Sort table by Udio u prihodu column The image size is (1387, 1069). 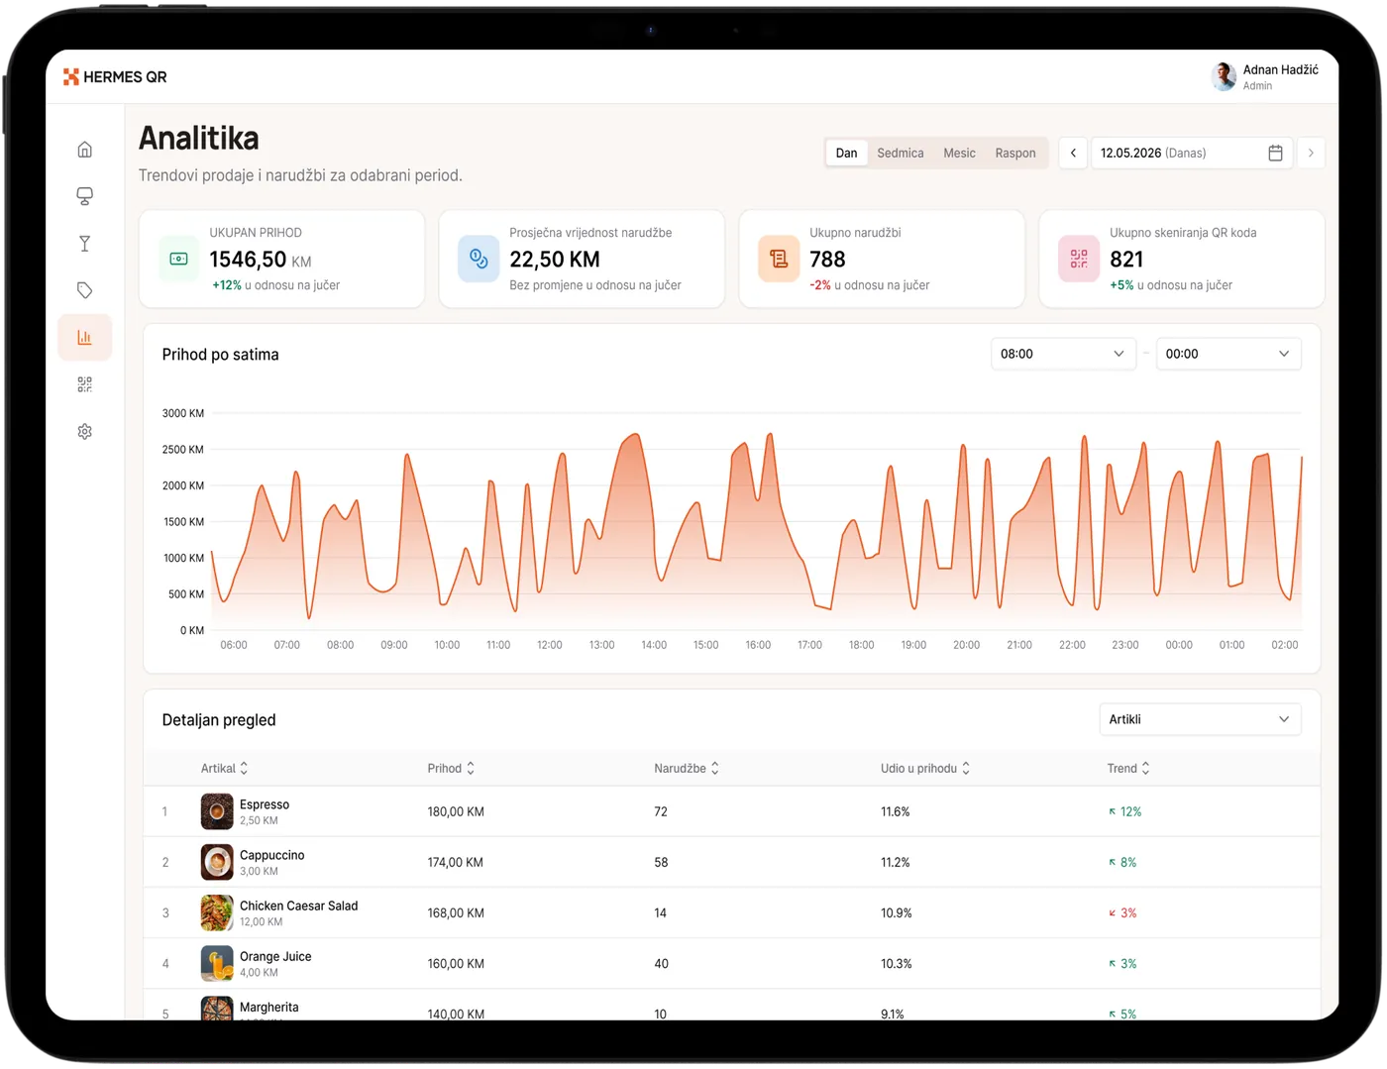click(925, 769)
